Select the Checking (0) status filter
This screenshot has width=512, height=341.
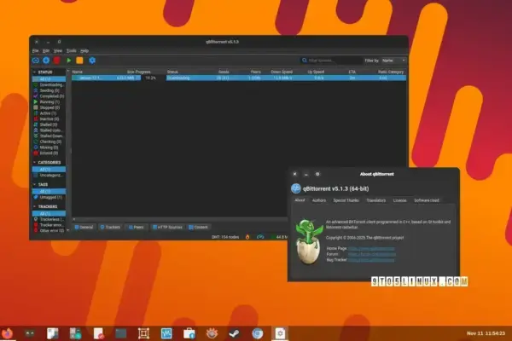(x=49, y=142)
